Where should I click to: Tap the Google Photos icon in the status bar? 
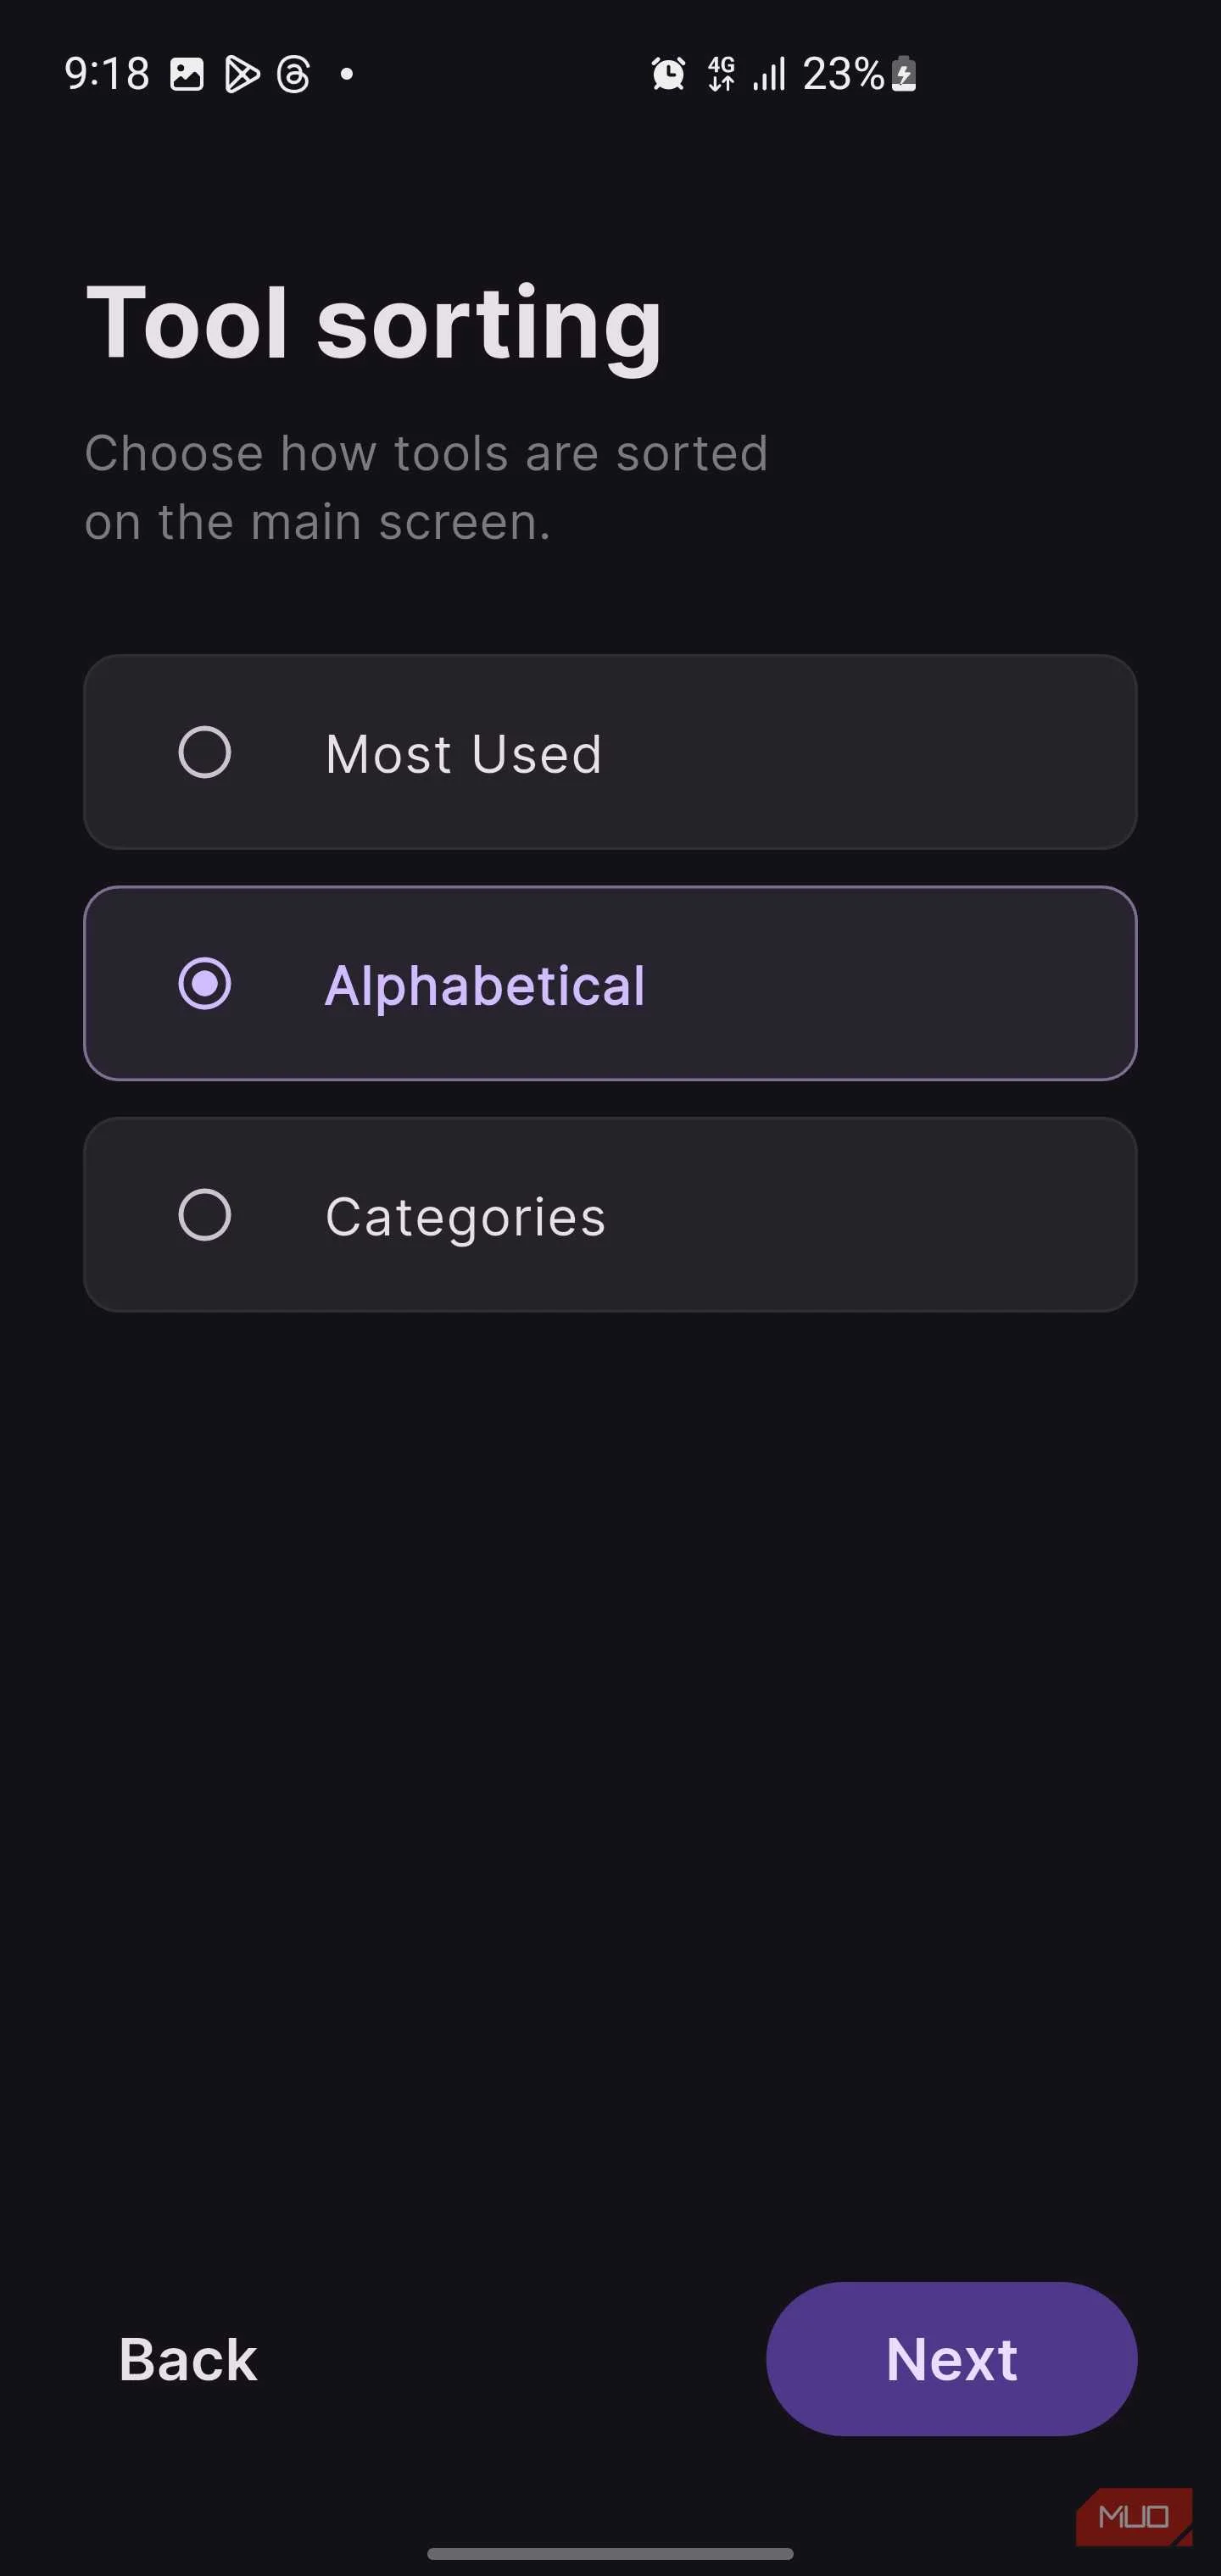tap(187, 73)
